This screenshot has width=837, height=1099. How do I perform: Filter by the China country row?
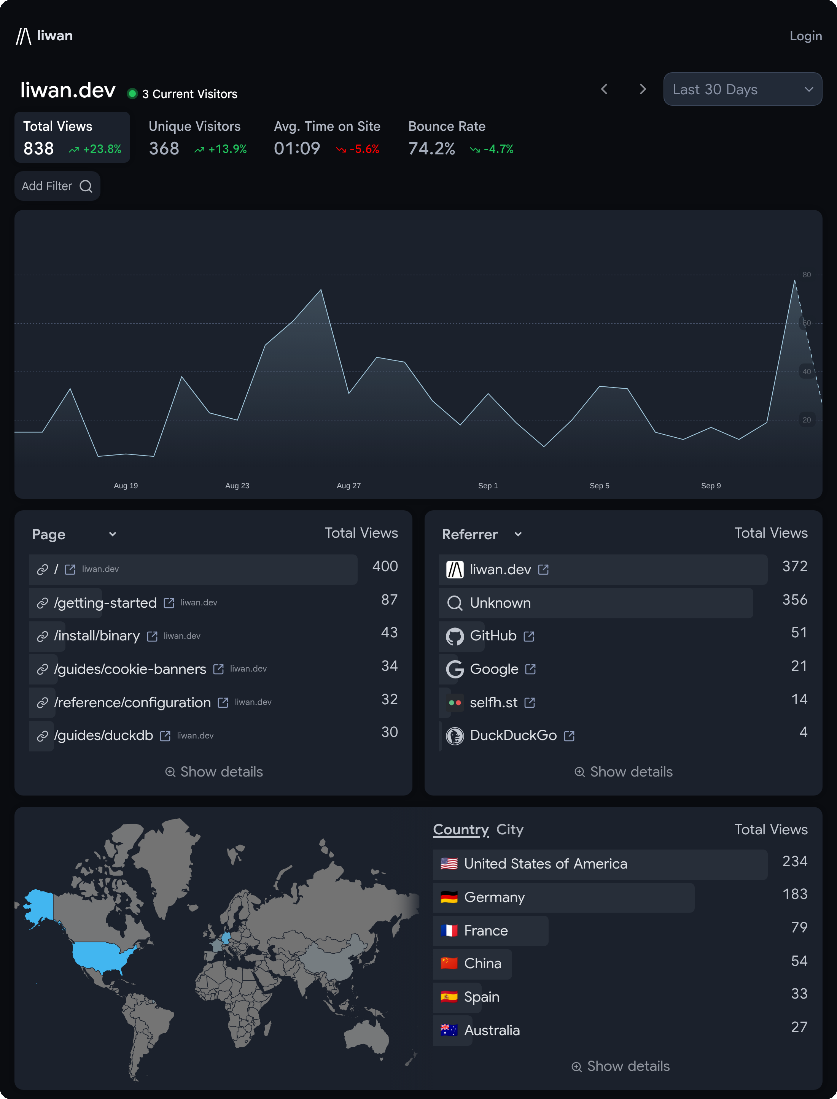pos(620,964)
